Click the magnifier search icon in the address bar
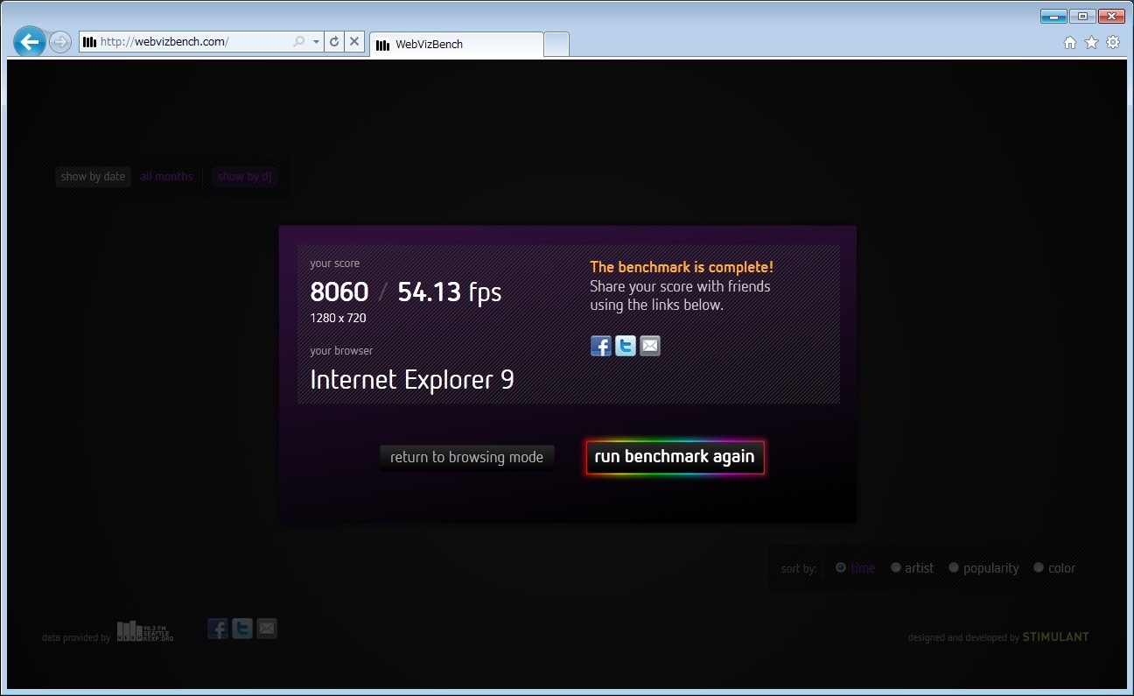Image resolution: width=1134 pixels, height=696 pixels. 299,41
